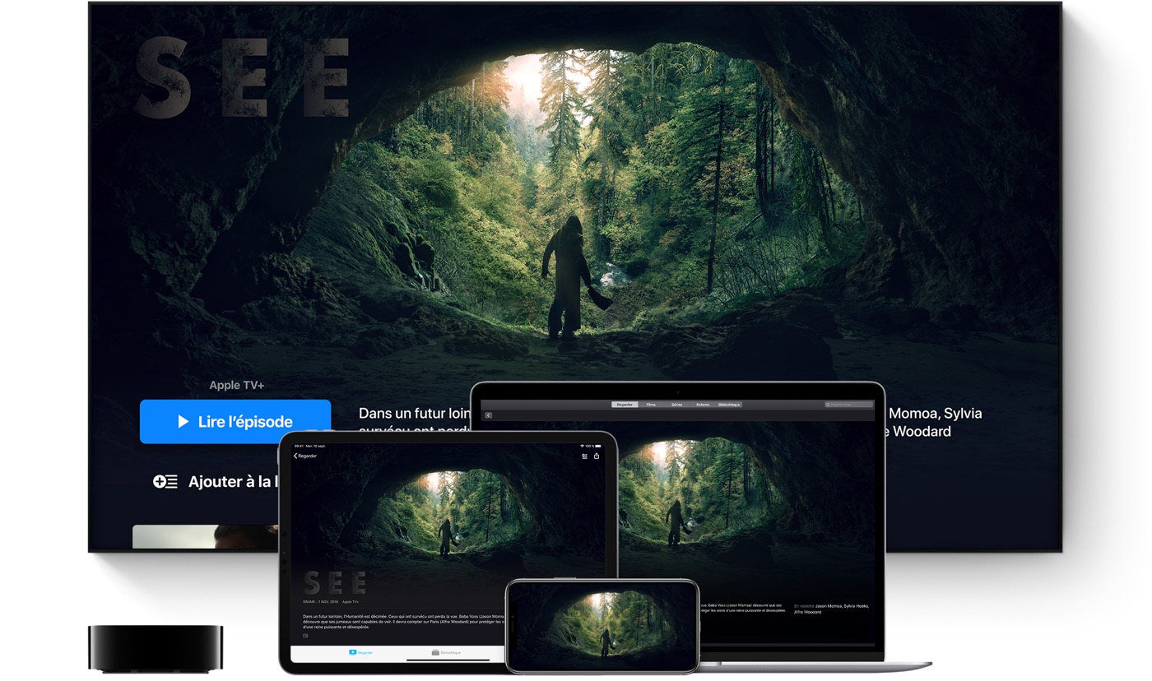
Task: Click the Apple TV+ label on the TV
Action: click(237, 385)
